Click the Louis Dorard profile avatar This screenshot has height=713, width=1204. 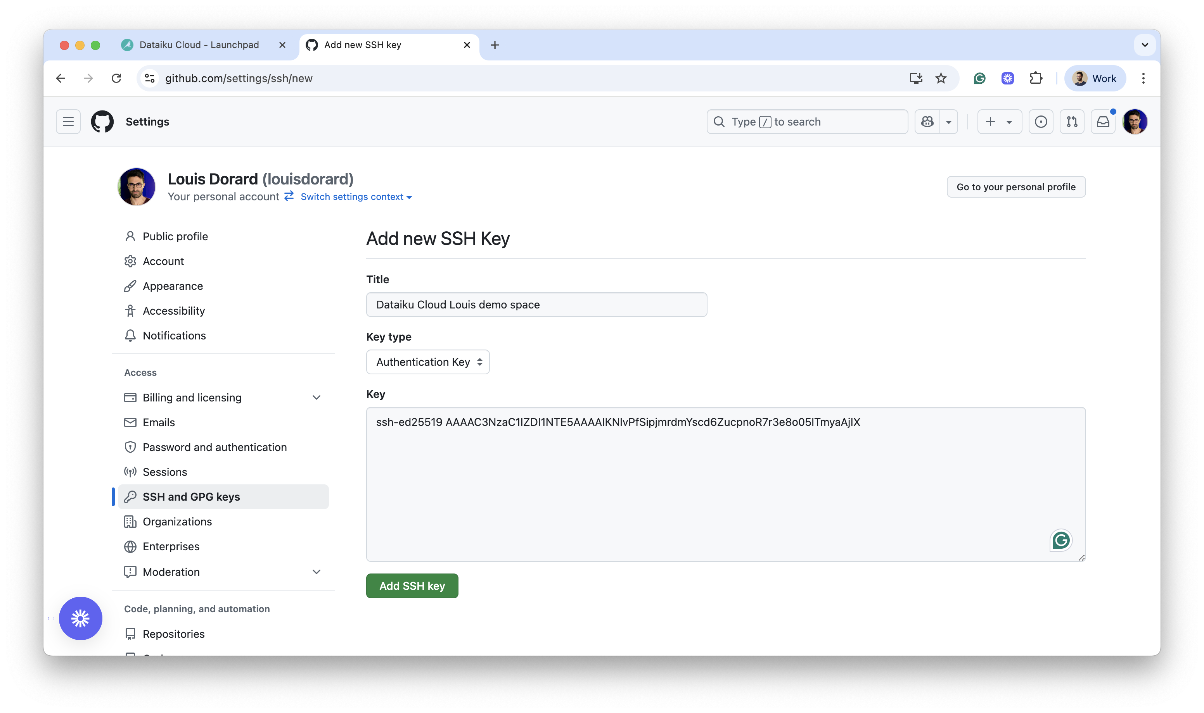tap(137, 186)
